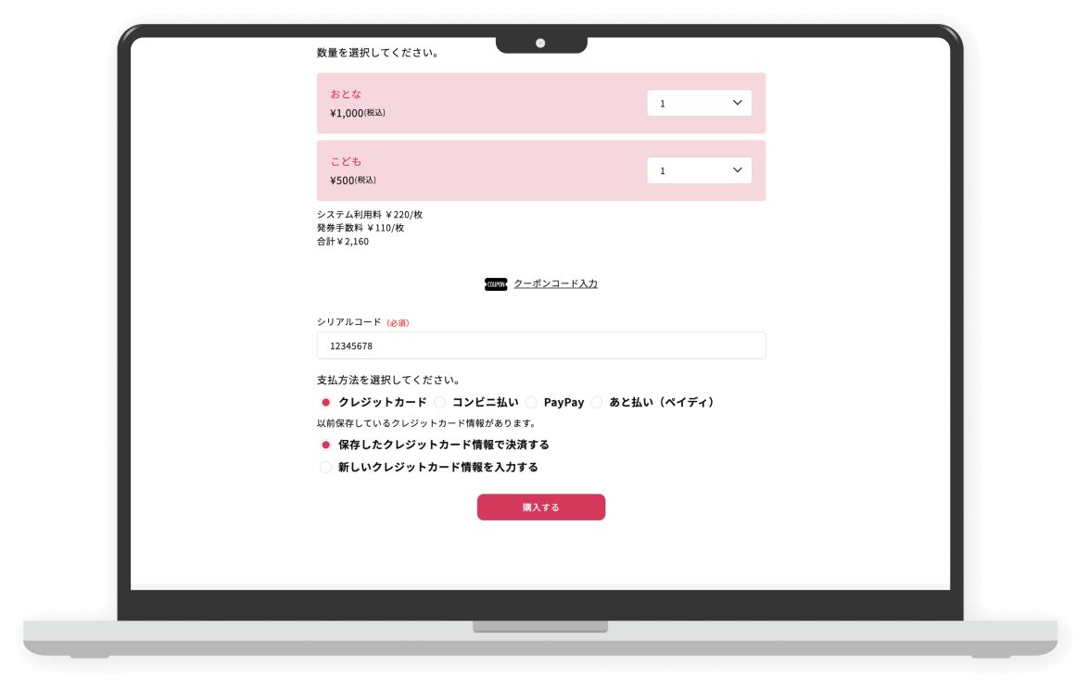Click the こども ticket label
1089x689 pixels.
[346, 161]
